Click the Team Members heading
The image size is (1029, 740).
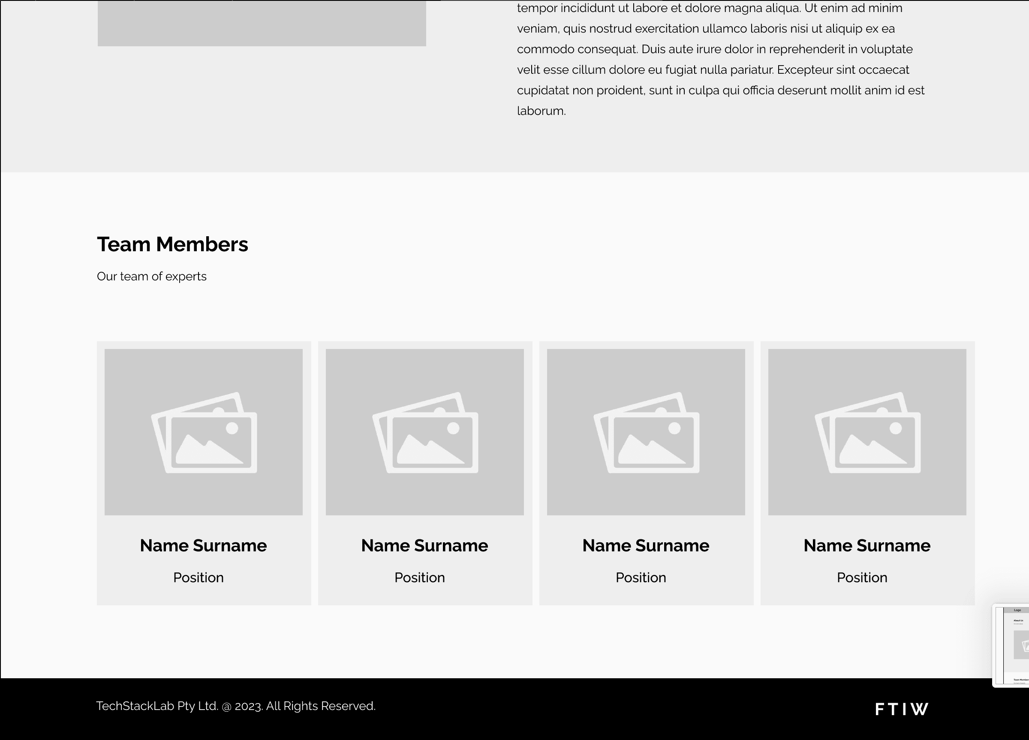click(x=172, y=244)
